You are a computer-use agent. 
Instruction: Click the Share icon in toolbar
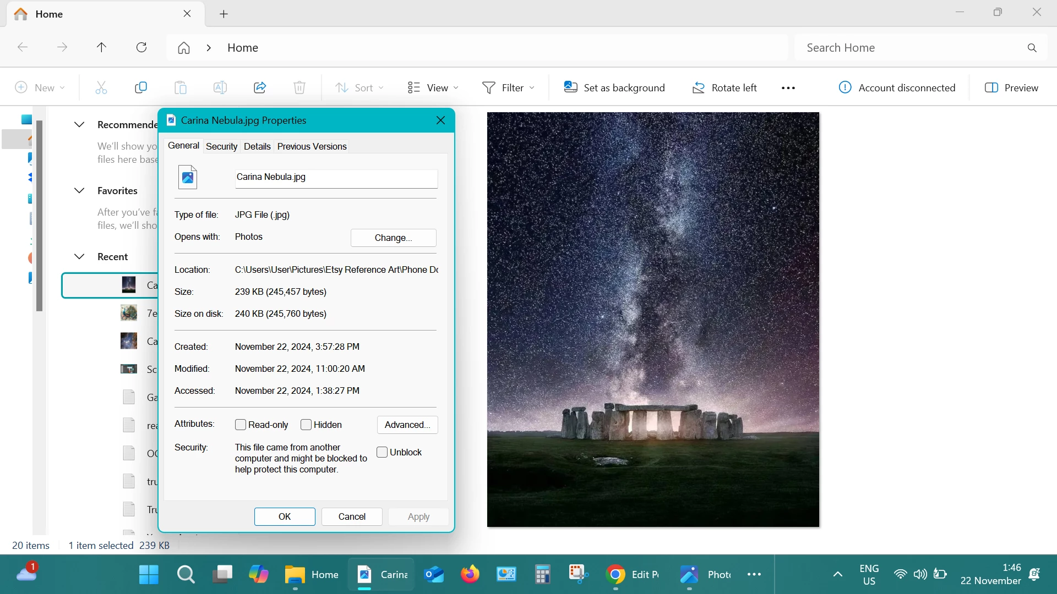click(x=260, y=87)
